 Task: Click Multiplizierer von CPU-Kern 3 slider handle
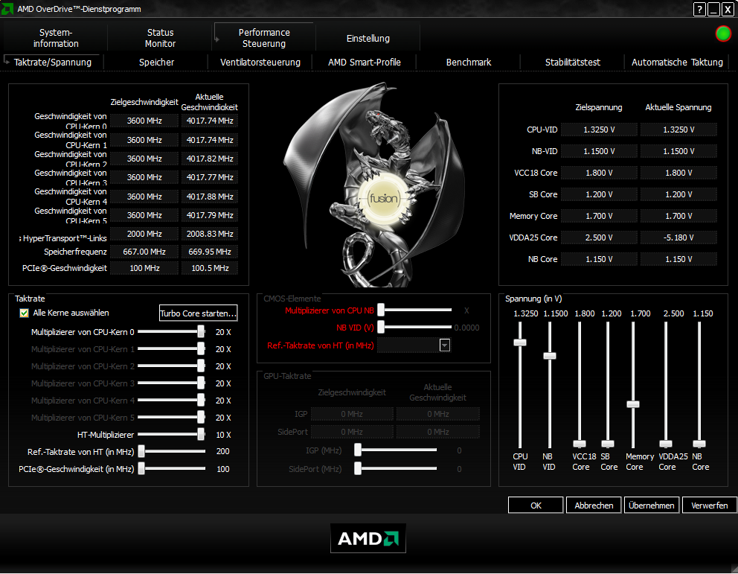click(201, 383)
